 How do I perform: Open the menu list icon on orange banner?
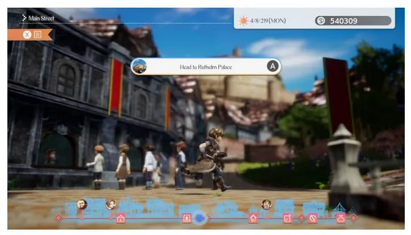point(38,34)
